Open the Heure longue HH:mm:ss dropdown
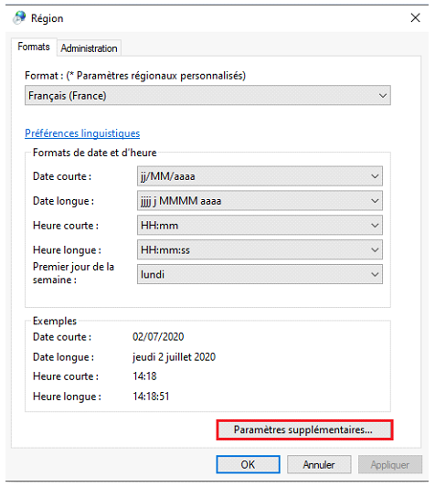This screenshot has height=487, width=435. 260,250
